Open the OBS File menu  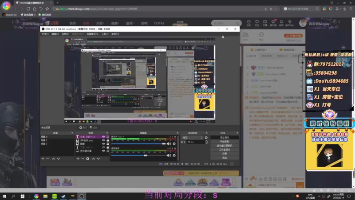(45, 34)
